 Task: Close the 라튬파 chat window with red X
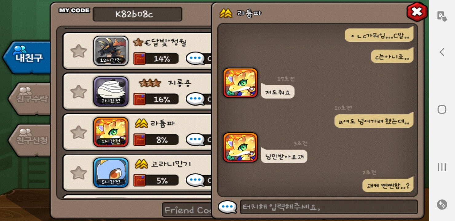[417, 12]
